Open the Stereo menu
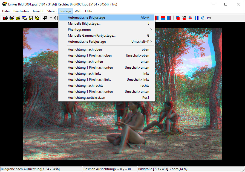Viewport: 245px width, 172px height. [52, 11]
